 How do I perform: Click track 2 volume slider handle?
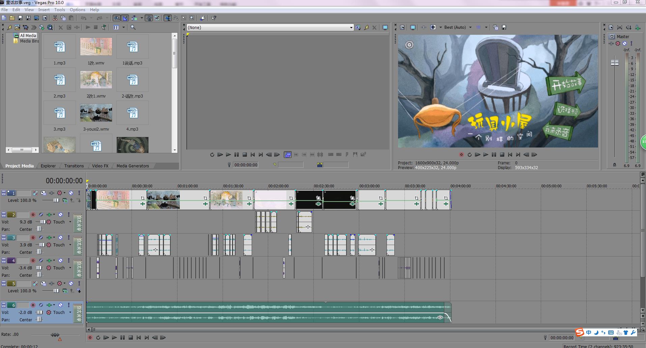[x=43, y=222]
